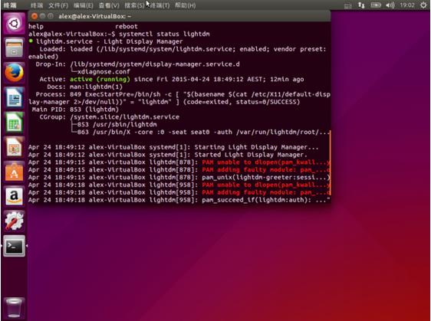Viewport: 431px width, 321px height.
Task: Open LibreOffice Calc spreadsheet icon
Action: click(x=14, y=122)
